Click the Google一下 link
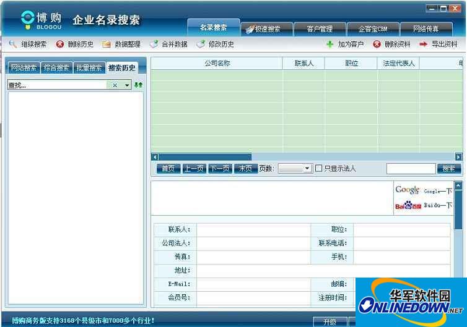 click(x=438, y=191)
